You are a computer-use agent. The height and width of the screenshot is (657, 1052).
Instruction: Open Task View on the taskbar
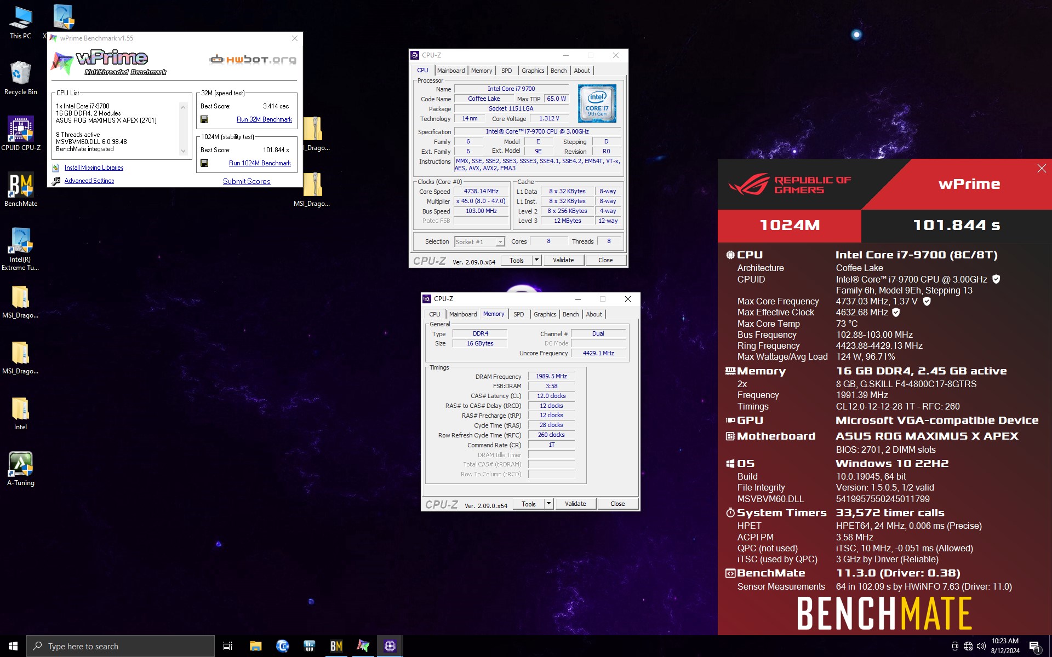tap(228, 646)
